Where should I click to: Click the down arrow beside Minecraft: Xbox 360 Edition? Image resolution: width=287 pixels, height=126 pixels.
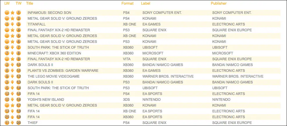coord(13,53)
